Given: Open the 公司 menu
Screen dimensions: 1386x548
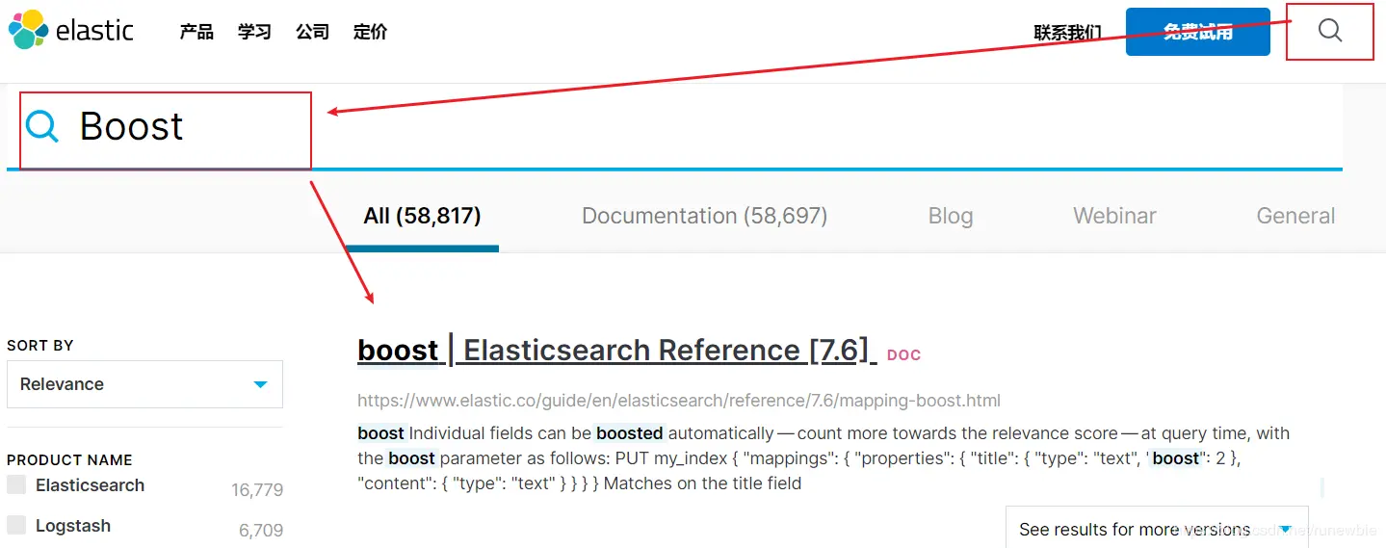Looking at the screenshot, I should pyautogui.click(x=312, y=32).
